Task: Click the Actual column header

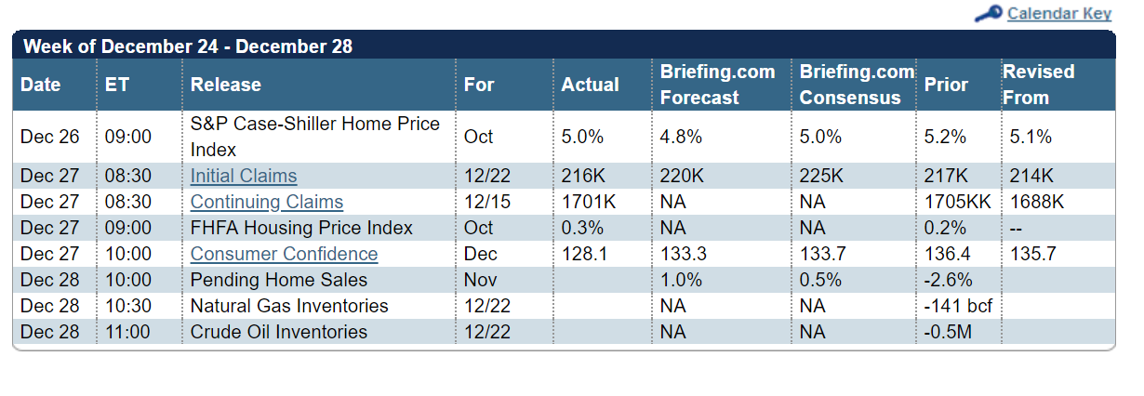Action: tap(590, 85)
